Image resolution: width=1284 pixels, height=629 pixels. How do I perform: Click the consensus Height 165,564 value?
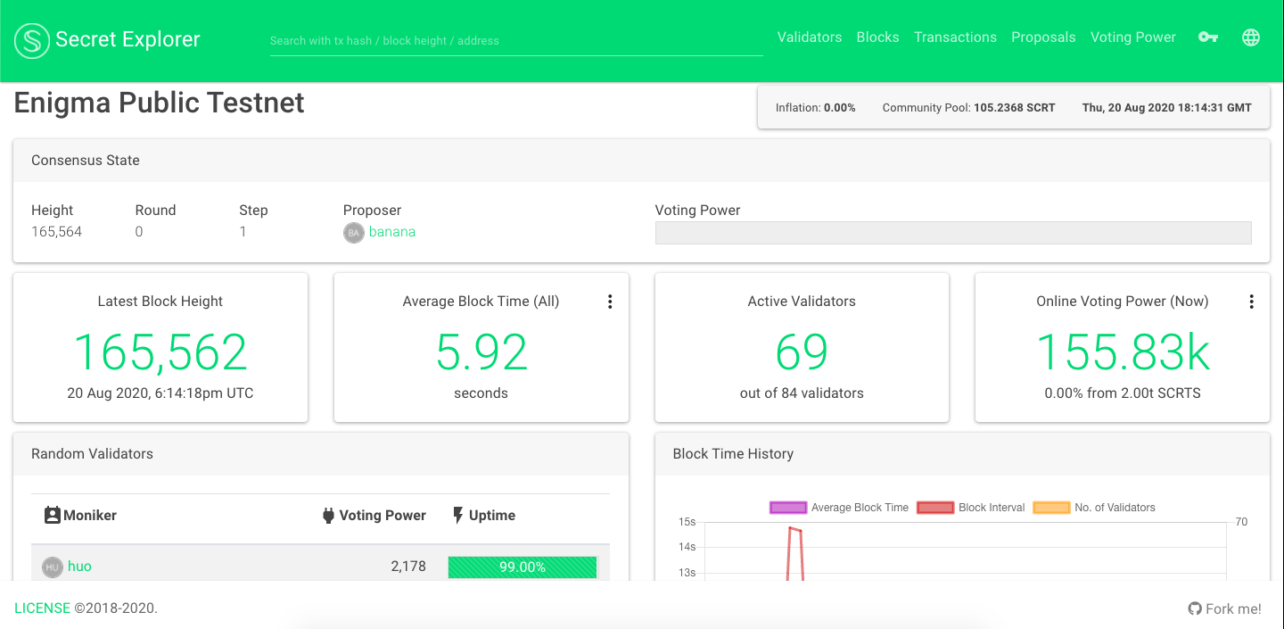point(56,232)
